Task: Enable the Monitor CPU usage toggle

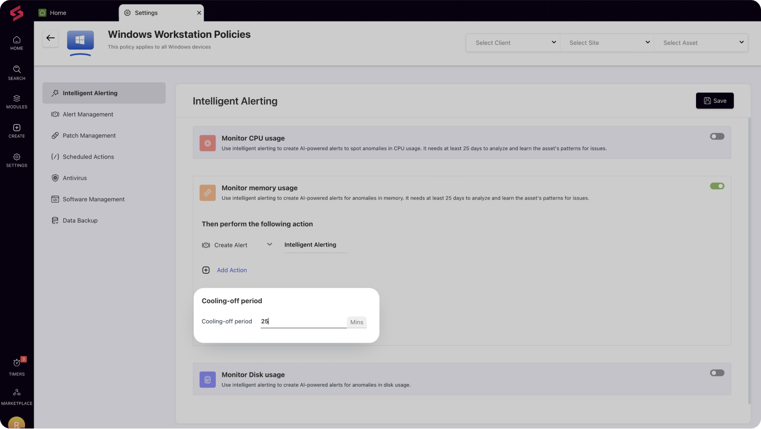Action: click(717, 136)
